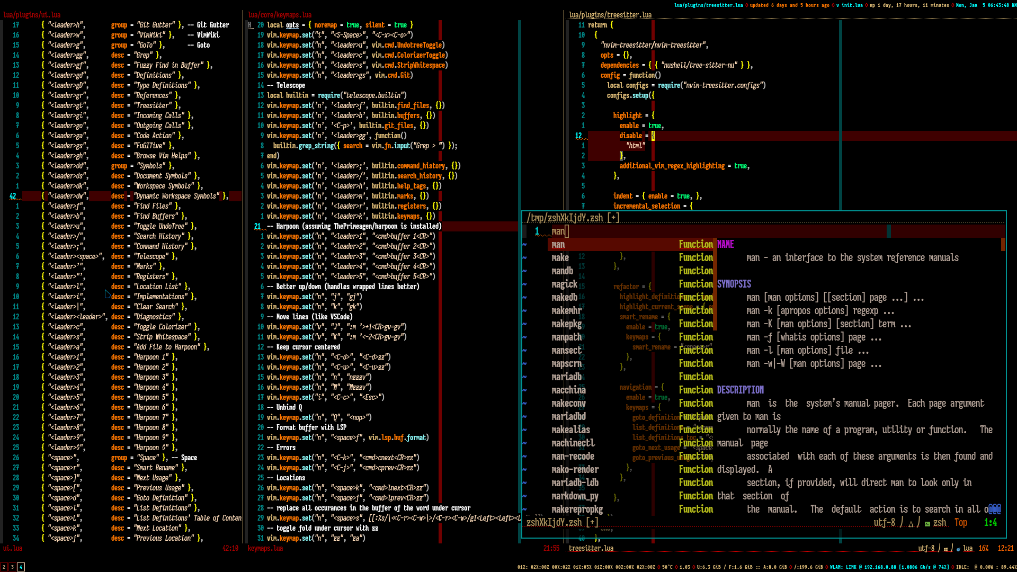This screenshot has height=572, width=1017.
Task: Click the Linux penguin fileformat icon
Action: pos(911,524)
